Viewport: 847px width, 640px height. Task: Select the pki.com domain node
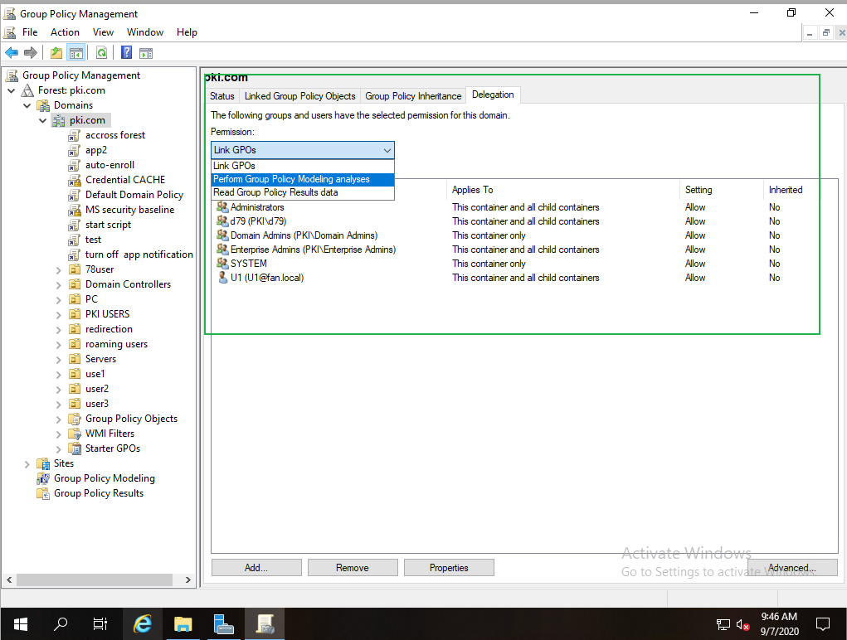point(87,120)
